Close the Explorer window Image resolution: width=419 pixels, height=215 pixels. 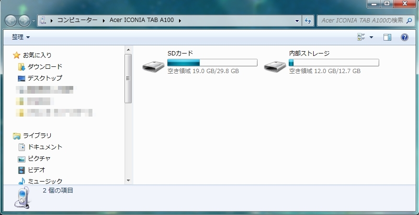(405, 4)
